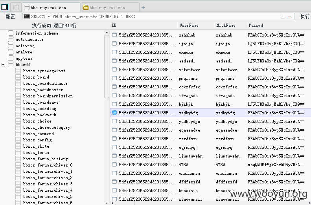Screen dimensions: 311x205
Task: Open the bbscs_forumarchives_5 table
Action: [x=48, y=196]
